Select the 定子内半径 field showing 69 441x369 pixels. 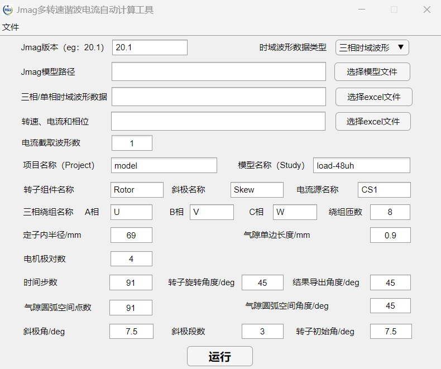pyautogui.click(x=131, y=235)
